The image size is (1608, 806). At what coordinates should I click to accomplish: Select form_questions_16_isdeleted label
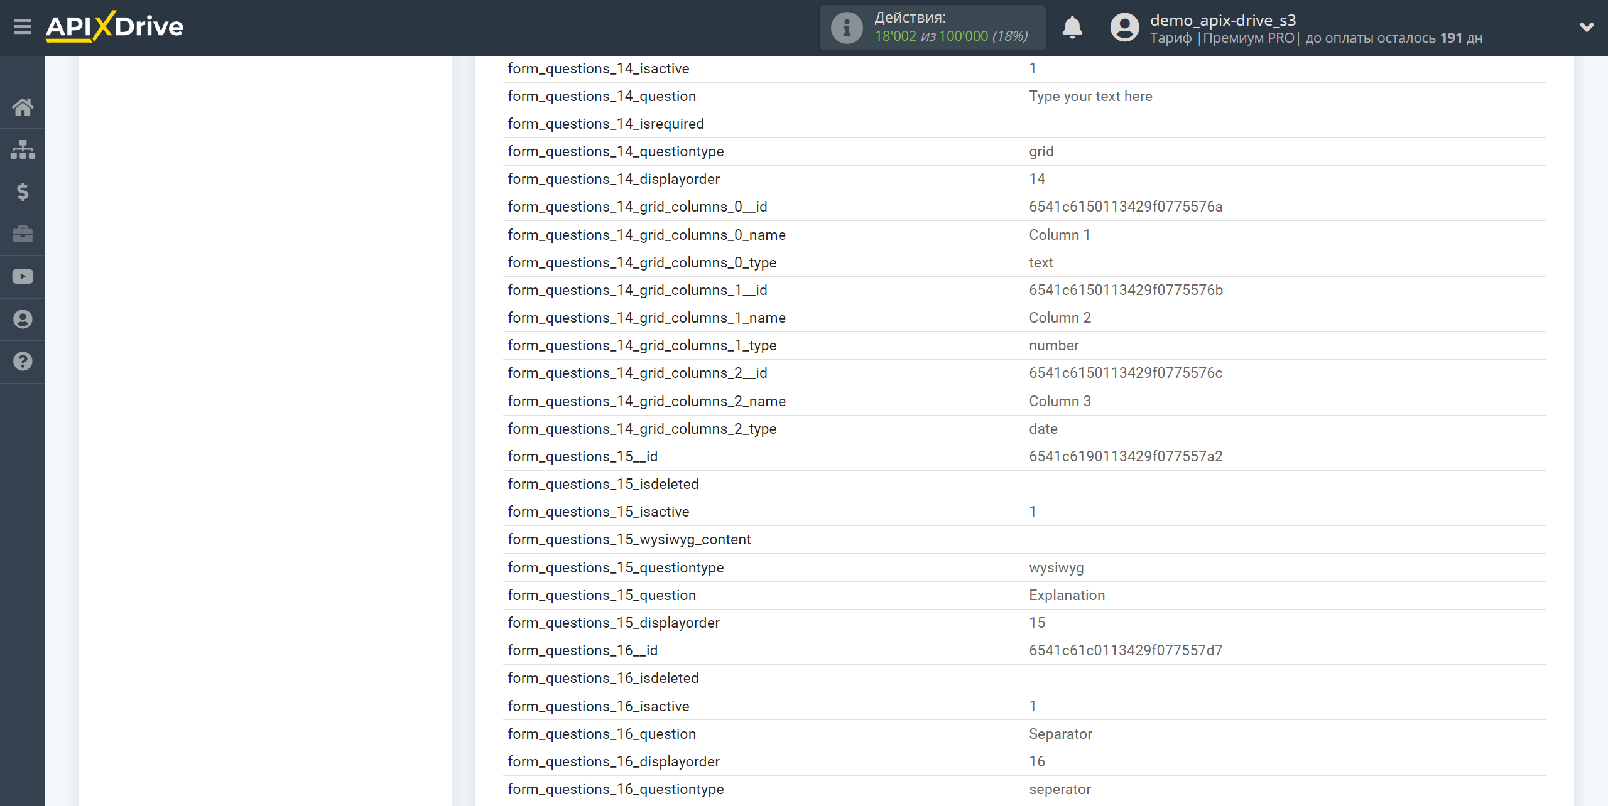[603, 678]
